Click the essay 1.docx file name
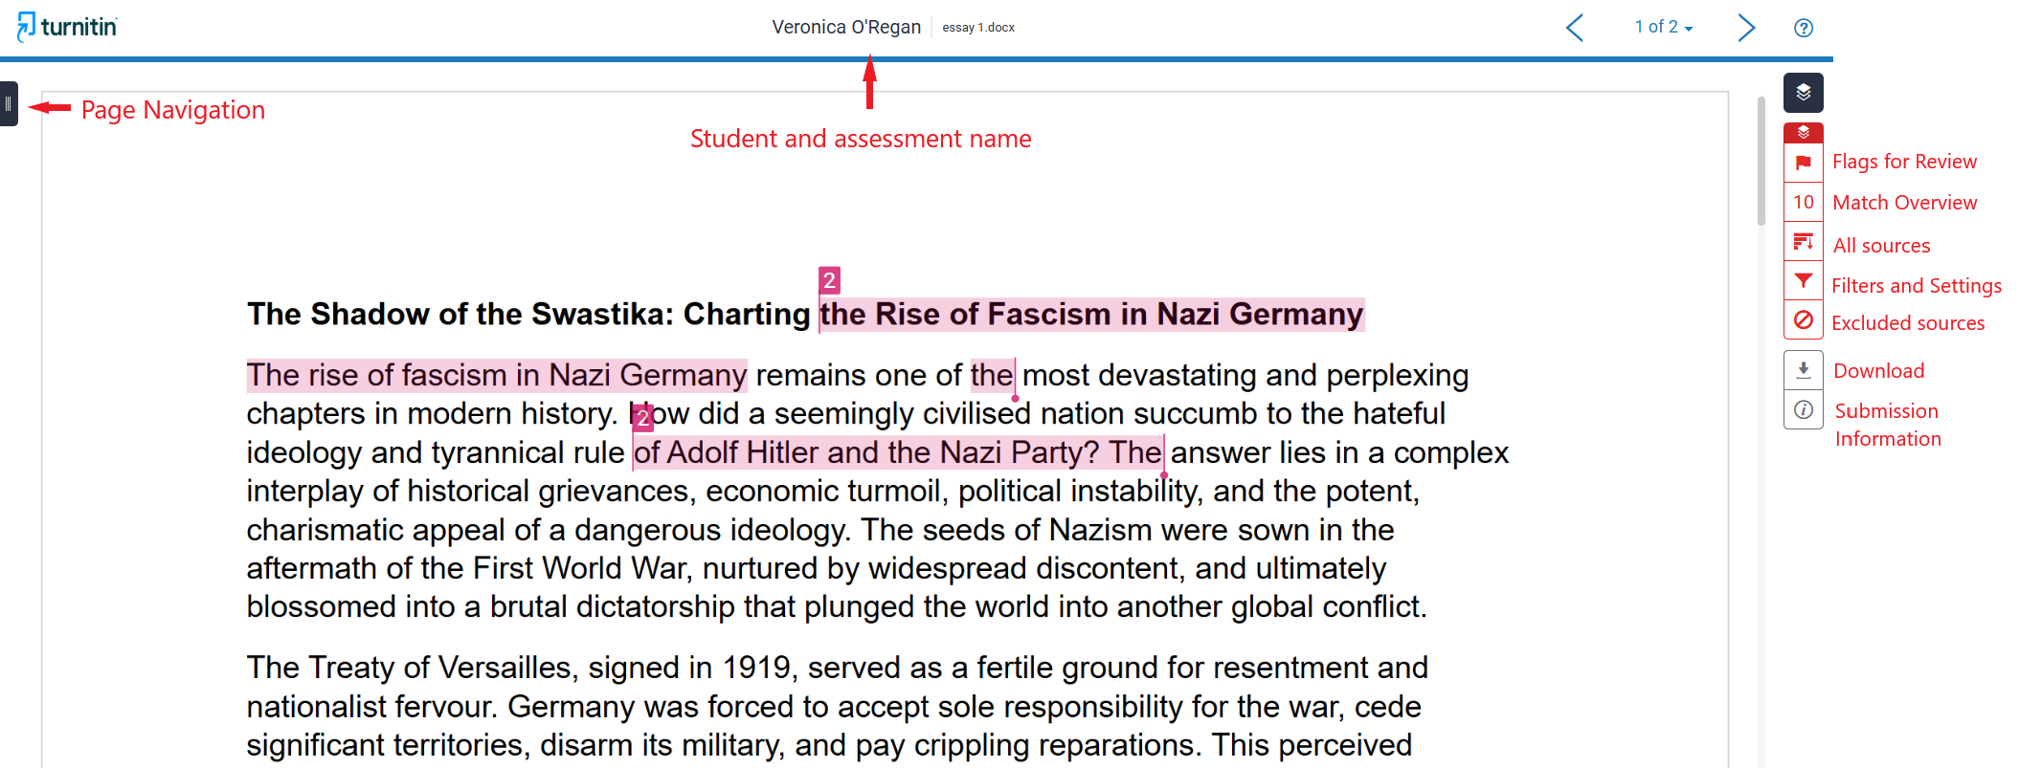The height and width of the screenshot is (768, 2019). click(x=977, y=28)
